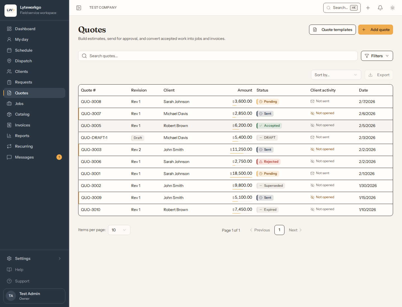View Reports section

point(34,136)
